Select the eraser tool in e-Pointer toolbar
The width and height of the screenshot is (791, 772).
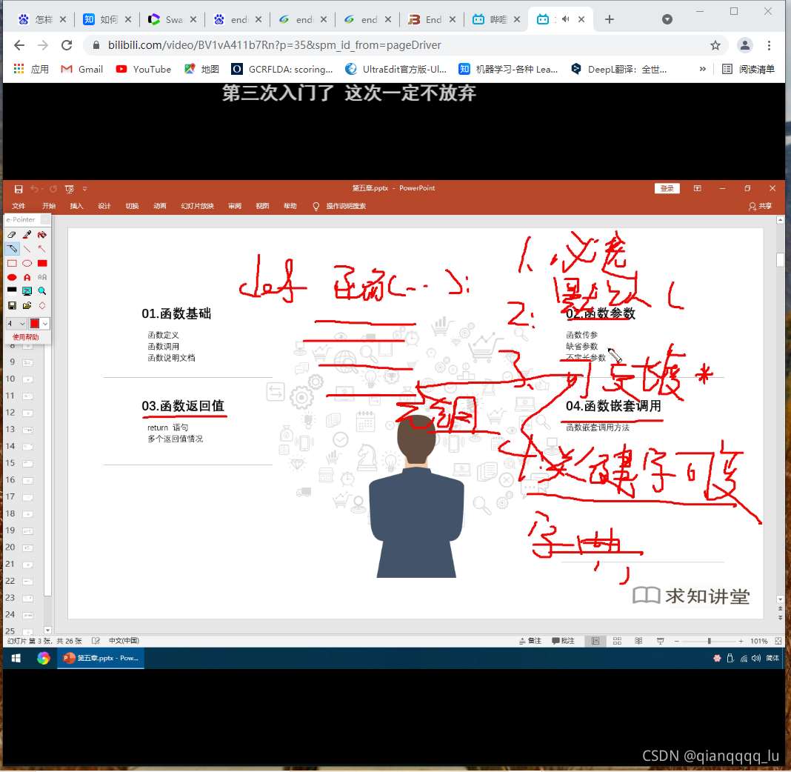(12, 234)
